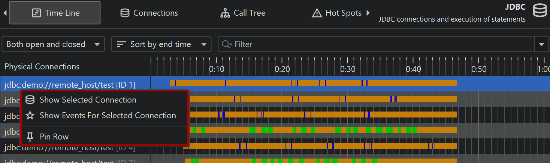This screenshot has width=550, height=163.
Task: Click the 0:30 mark on the timeline ruler
Action: (x=348, y=69)
